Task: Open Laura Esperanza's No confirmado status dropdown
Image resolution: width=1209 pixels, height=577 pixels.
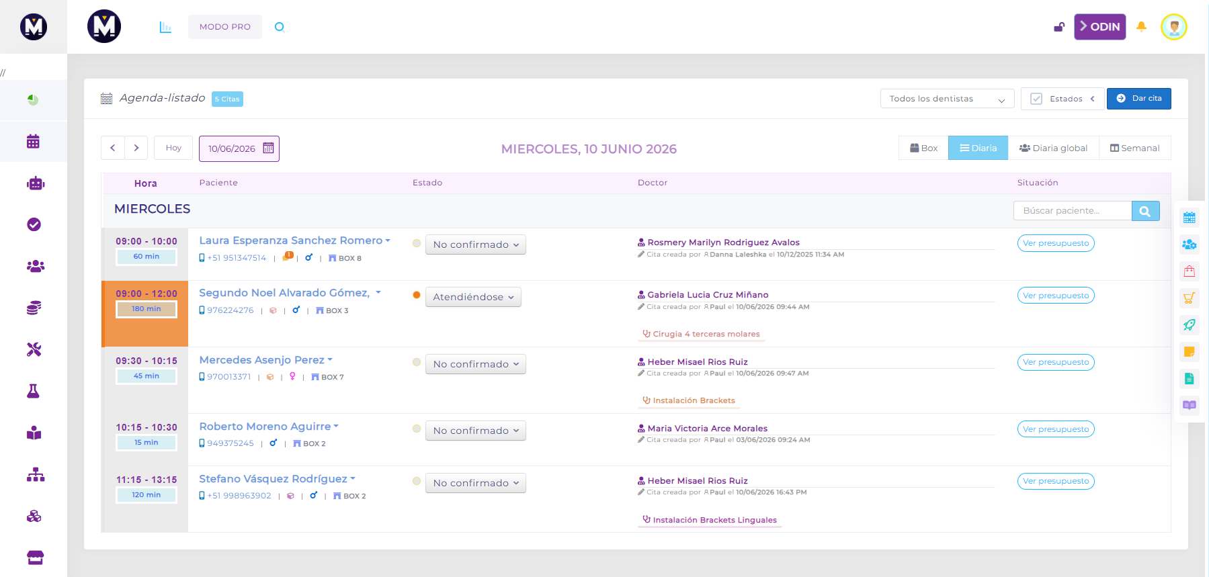Action: [x=476, y=245]
